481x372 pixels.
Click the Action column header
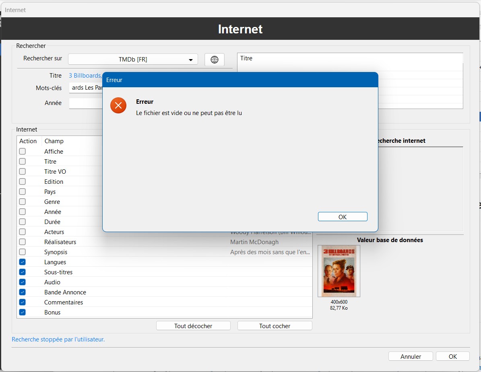(28, 141)
